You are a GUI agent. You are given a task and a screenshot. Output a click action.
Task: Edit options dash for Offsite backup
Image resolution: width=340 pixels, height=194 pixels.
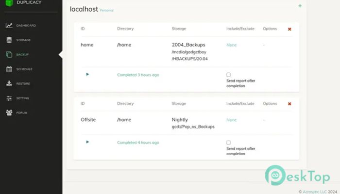(x=264, y=120)
